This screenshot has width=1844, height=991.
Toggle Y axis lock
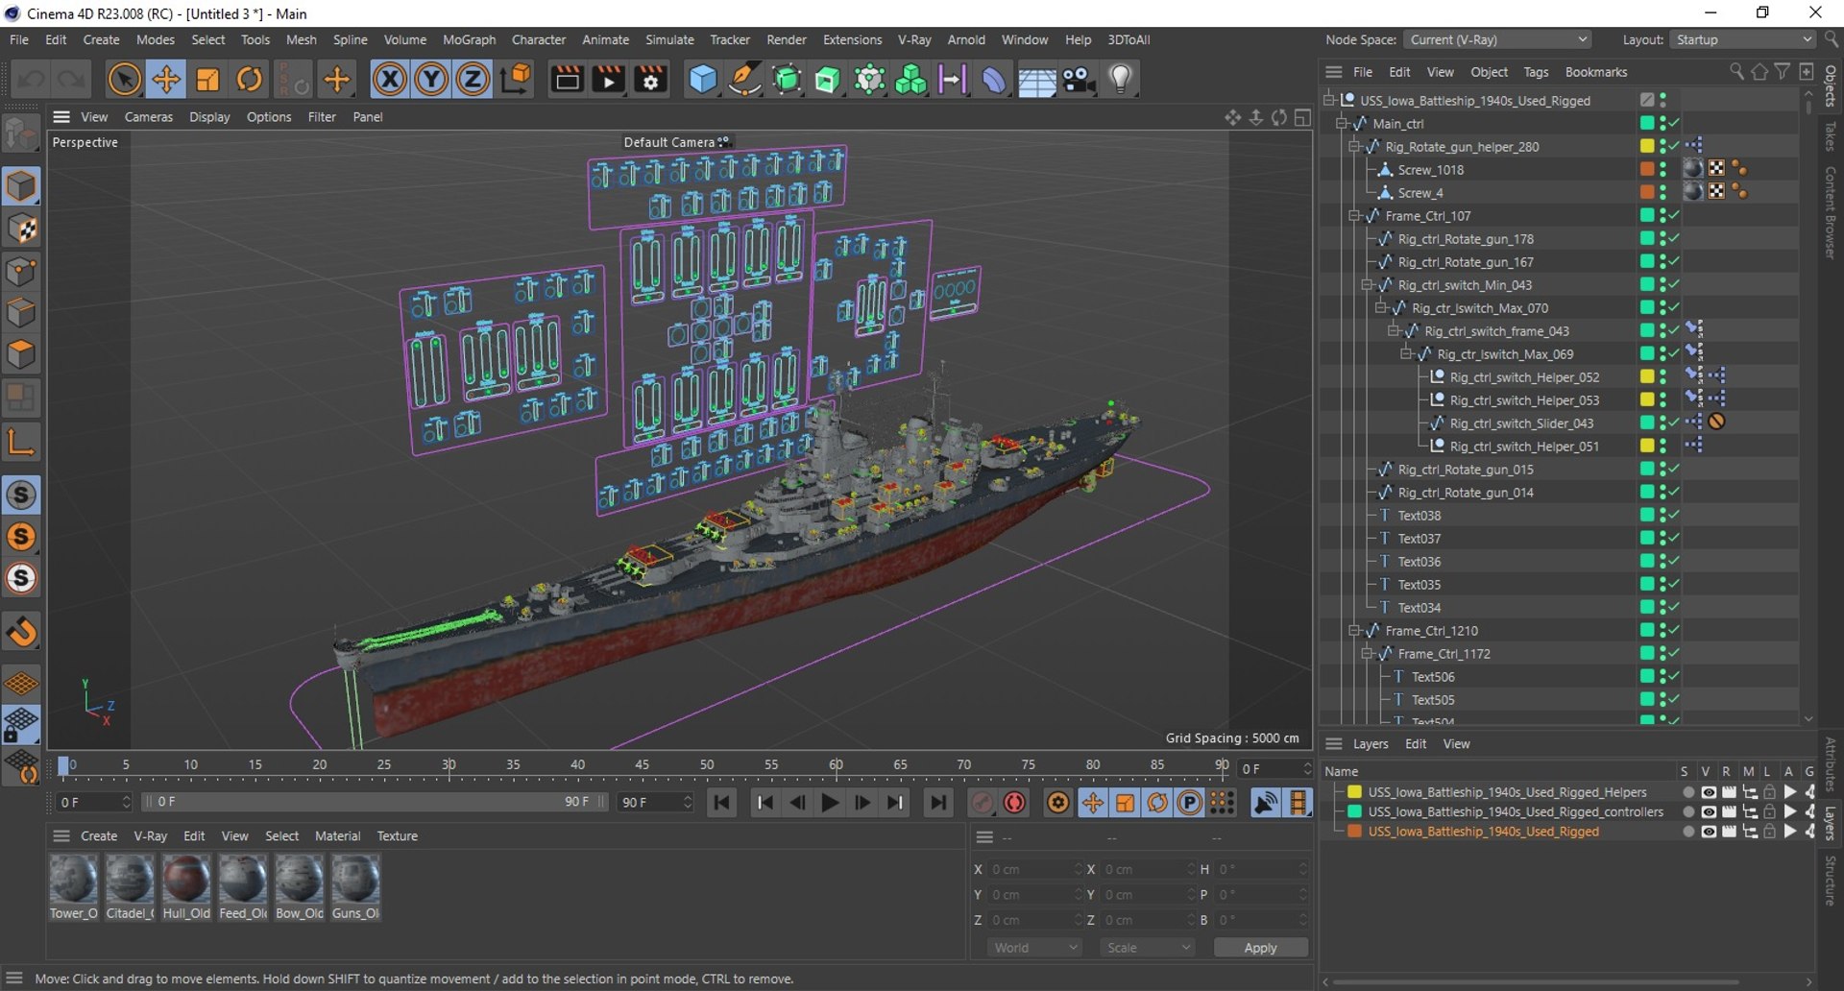tap(432, 79)
